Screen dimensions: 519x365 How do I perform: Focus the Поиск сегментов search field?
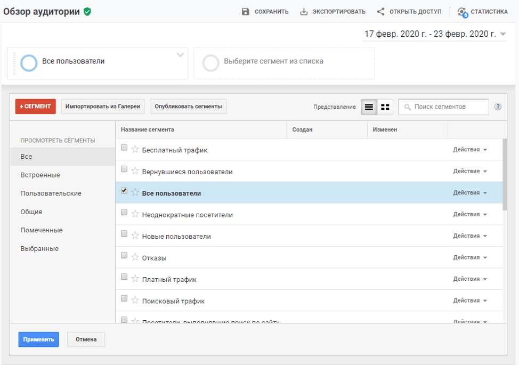(x=443, y=107)
